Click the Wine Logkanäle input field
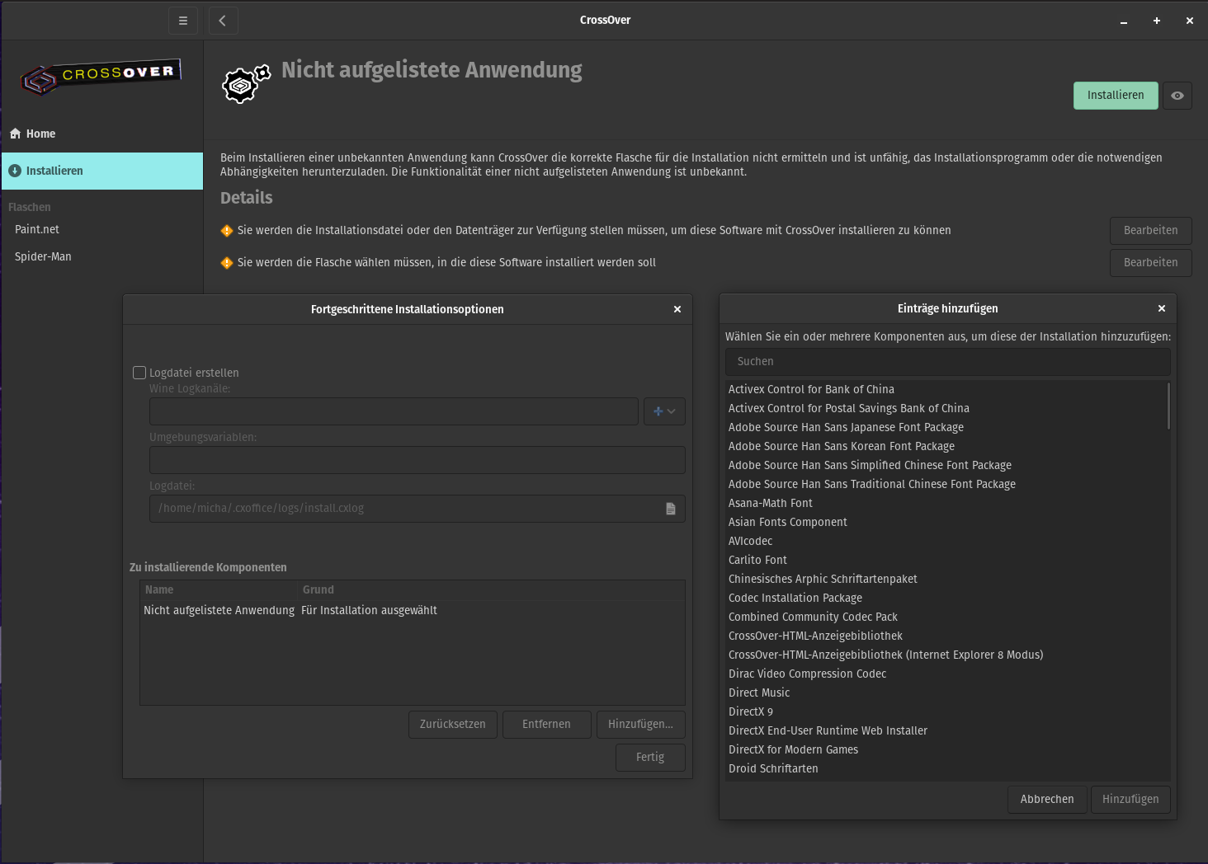 tap(394, 411)
